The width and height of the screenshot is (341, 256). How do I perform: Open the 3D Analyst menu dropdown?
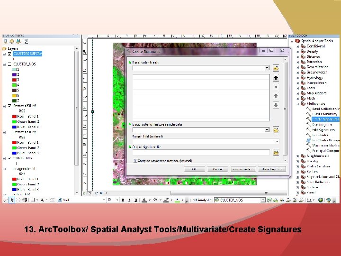coord(203,200)
